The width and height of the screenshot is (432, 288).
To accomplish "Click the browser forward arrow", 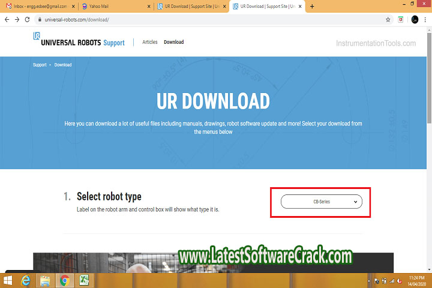I will 17,20.
